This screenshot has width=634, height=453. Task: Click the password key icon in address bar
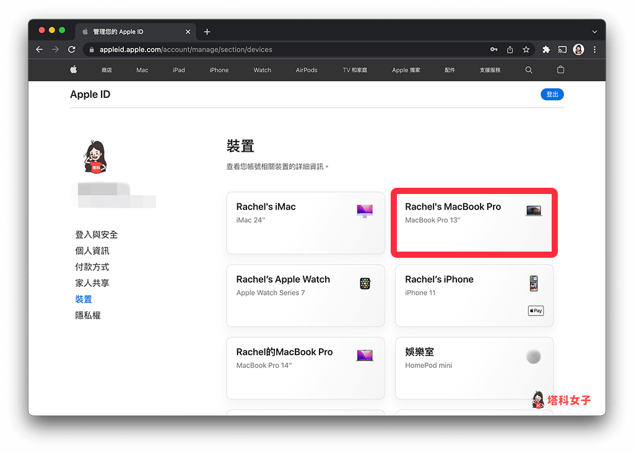coord(493,50)
